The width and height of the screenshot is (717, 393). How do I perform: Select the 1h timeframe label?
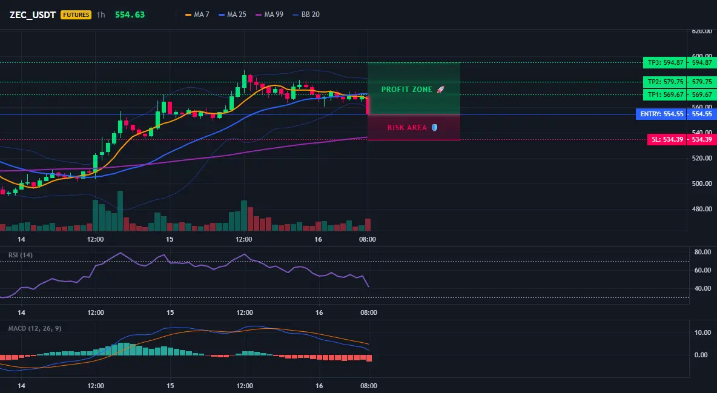click(101, 15)
